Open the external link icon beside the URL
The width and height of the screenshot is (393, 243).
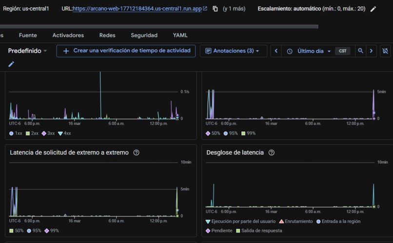click(205, 8)
